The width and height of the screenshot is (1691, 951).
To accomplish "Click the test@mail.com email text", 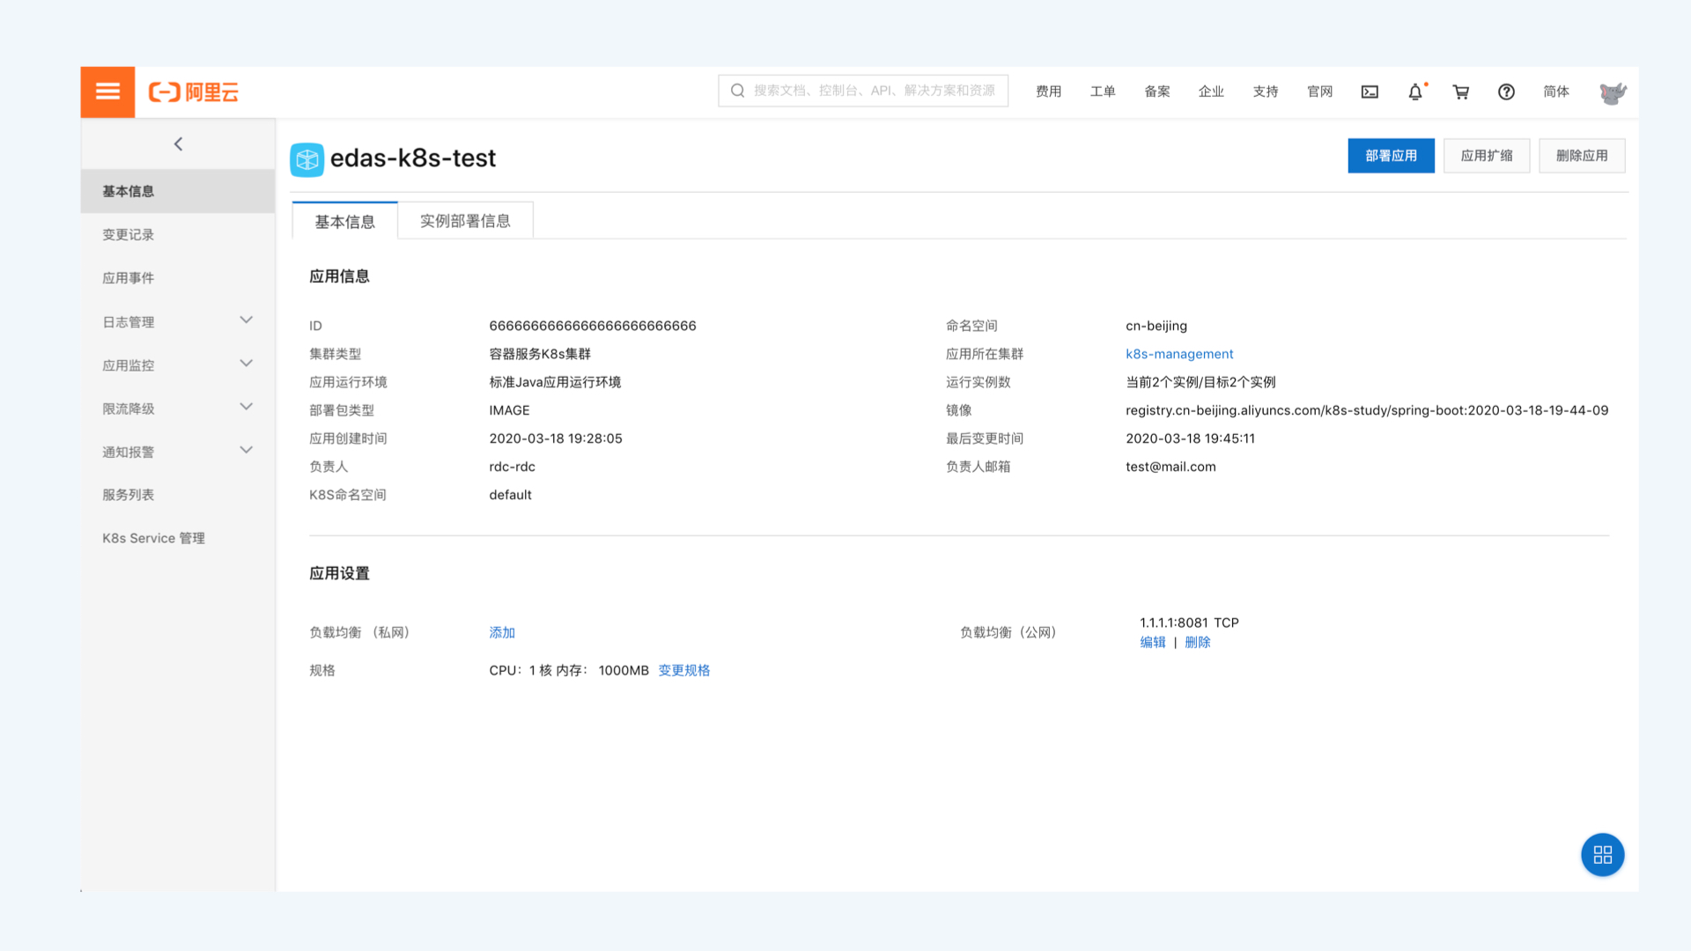I will (x=1170, y=467).
